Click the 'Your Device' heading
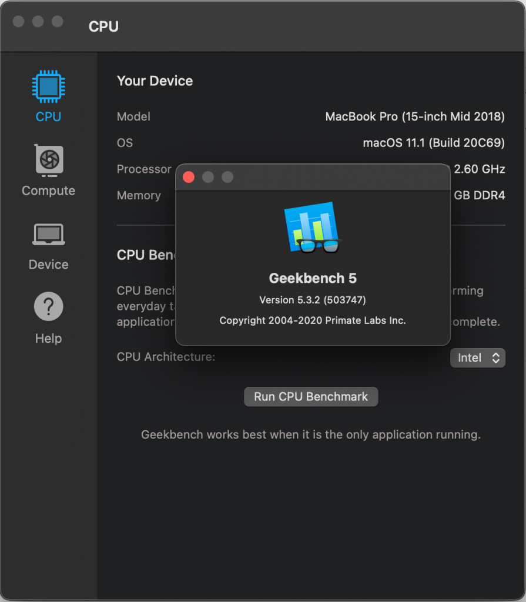The height and width of the screenshot is (602, 526). pyautogui.click(x=155, y=81)
